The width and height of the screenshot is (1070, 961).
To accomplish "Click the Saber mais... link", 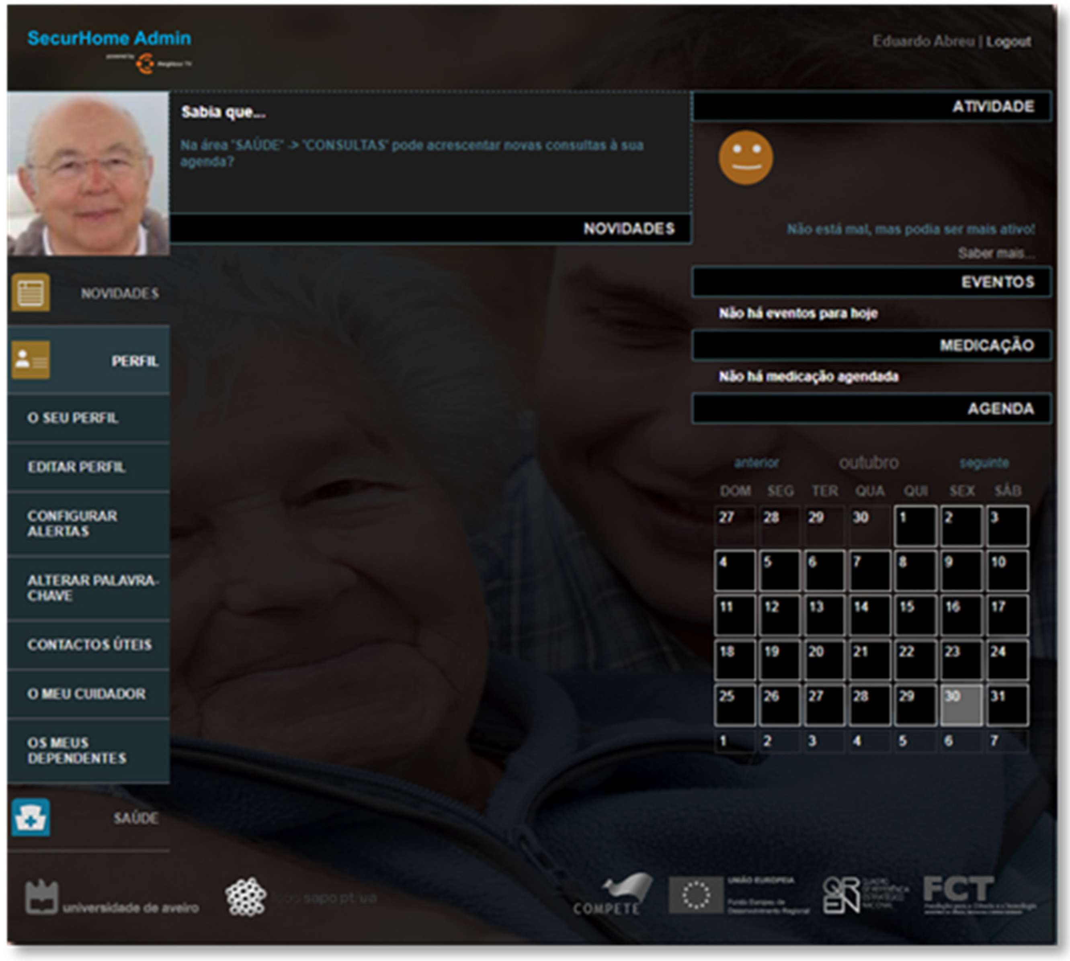I will [x=996, y=254].
